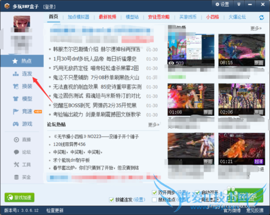Open news item 巧用无敌药定怪
Viewport: 270px width, 215px height.
point(96,68)
